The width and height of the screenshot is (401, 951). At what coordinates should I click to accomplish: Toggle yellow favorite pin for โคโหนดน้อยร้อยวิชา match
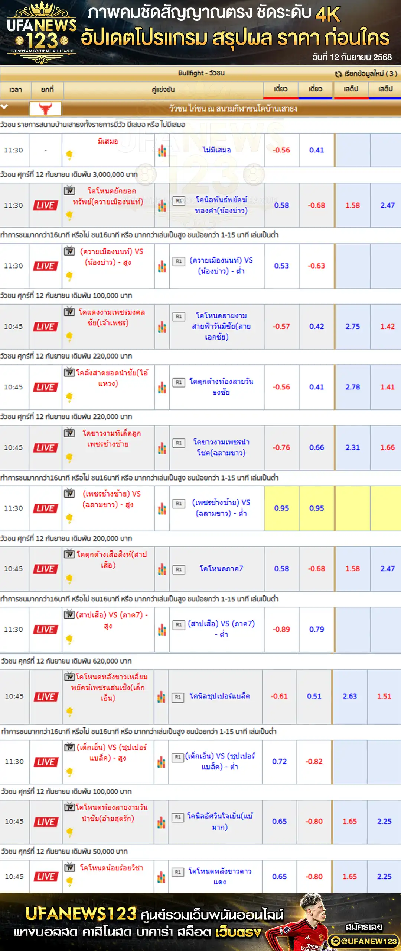point(69,881)
